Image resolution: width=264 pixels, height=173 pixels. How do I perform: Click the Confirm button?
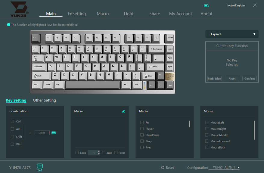coord(250,79)
